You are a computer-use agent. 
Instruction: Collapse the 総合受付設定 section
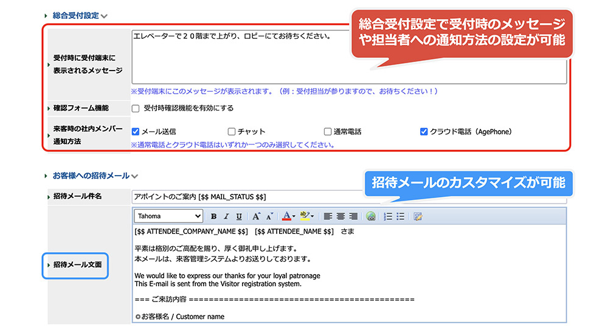coord(104,16)
